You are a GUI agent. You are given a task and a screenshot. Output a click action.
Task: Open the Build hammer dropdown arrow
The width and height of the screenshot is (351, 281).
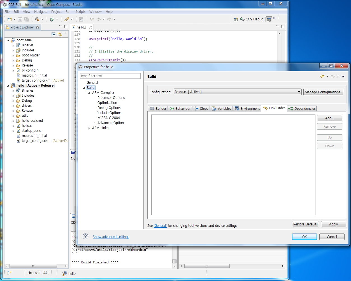pyautogui.click(x=42, y=19)
